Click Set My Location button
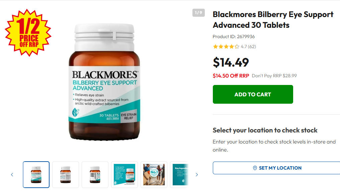This screenshot has width=340, height=191. (x=276, y=168)
